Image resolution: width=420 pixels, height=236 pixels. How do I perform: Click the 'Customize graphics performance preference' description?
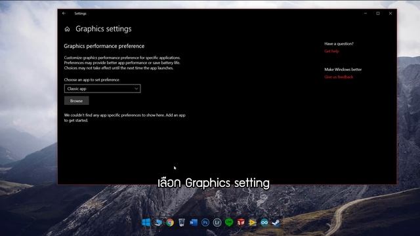pos(122,63)
